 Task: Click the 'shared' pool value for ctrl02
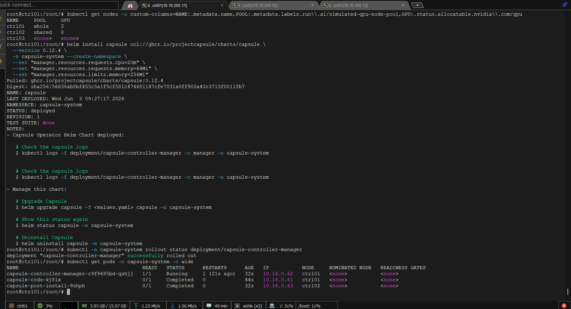[43, 32]
